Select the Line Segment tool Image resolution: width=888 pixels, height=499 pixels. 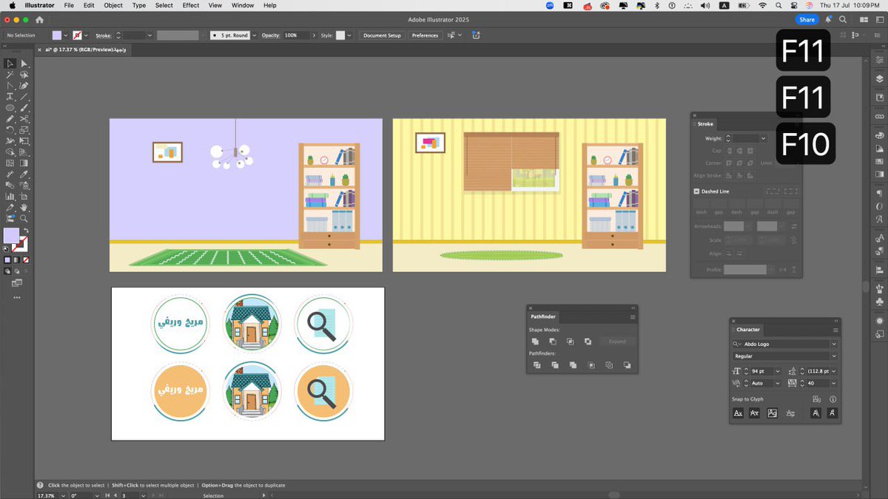(24, 97)
